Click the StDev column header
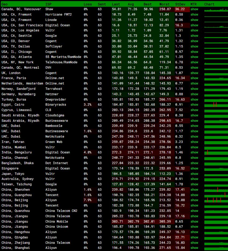 180,4
